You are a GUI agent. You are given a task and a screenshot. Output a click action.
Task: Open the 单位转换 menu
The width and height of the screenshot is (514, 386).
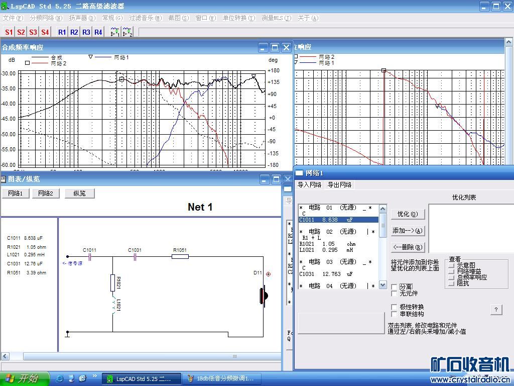(238, 18)
